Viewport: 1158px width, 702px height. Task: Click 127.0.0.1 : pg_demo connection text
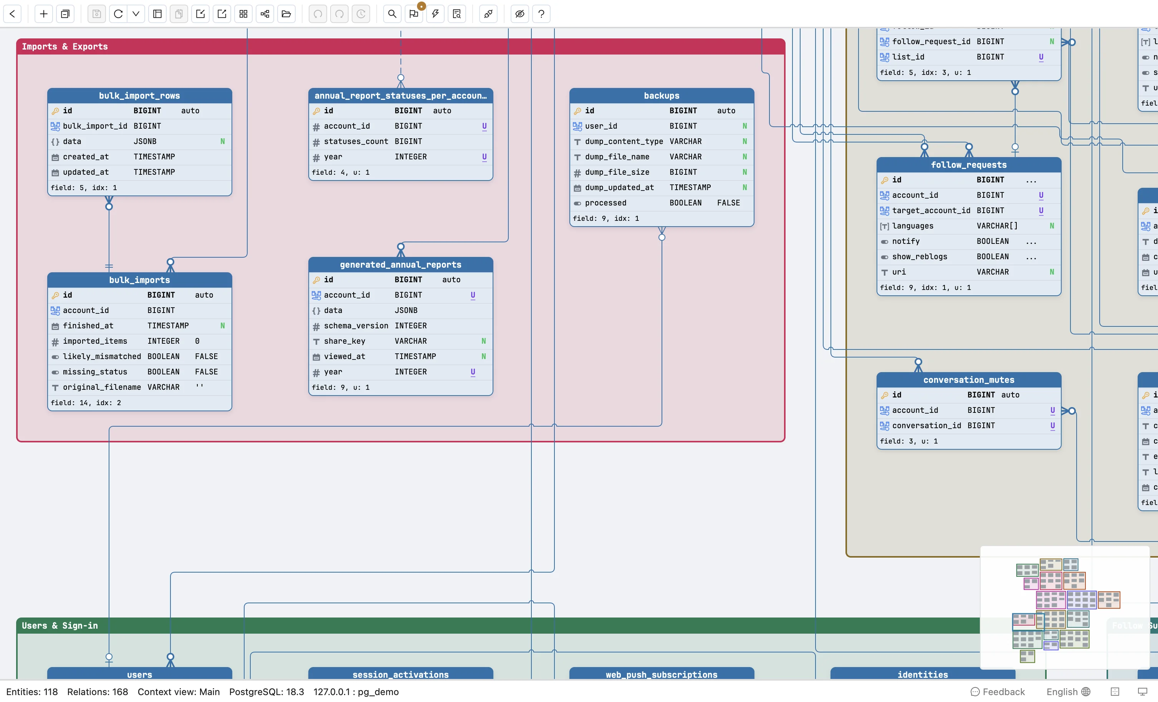tap(356, 692)
